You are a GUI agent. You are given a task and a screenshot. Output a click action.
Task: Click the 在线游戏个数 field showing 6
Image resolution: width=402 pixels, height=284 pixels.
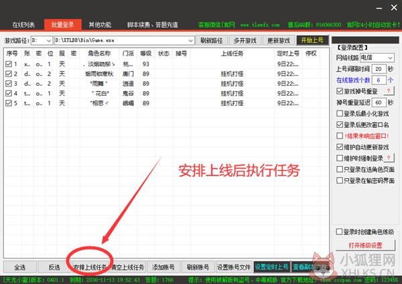(379, 80)
